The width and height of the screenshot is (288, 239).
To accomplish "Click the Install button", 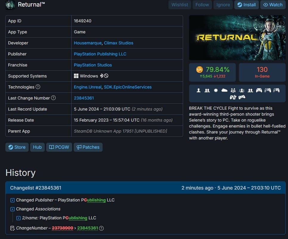I will coord(247,5).
